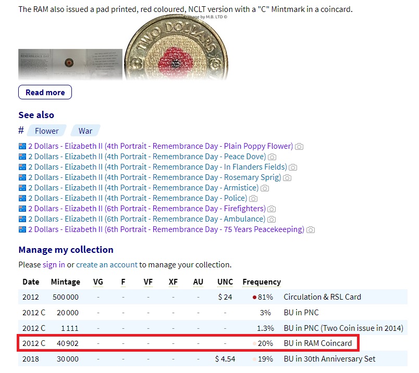Click the Date column header
419x373 pixels.
coord(31,282)
